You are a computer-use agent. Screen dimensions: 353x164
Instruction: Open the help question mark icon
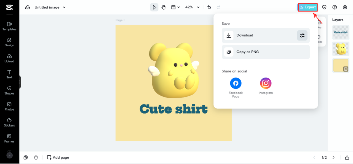(335, 7)
